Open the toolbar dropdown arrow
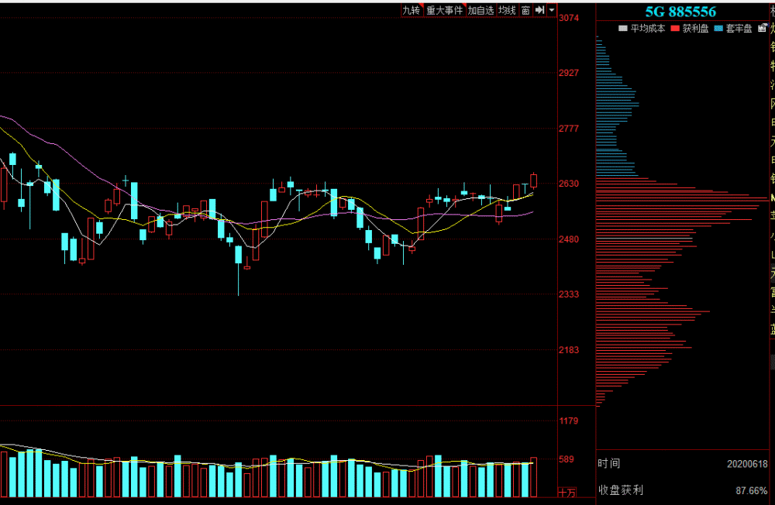This screenshot has height=505, width=775. point(552,10)
